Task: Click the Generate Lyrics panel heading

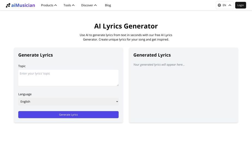Action: click(x=35, y=55)
